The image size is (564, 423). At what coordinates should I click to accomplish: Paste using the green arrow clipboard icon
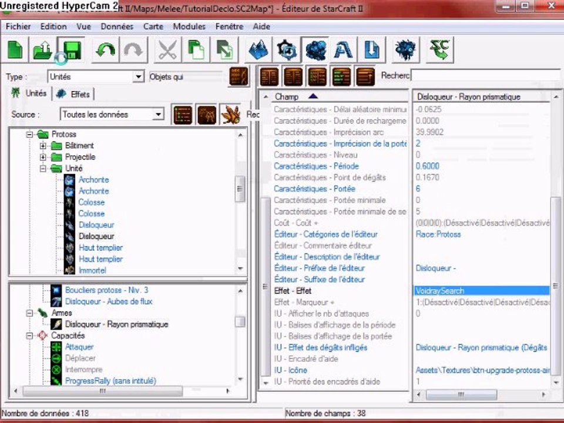point(225,49)
